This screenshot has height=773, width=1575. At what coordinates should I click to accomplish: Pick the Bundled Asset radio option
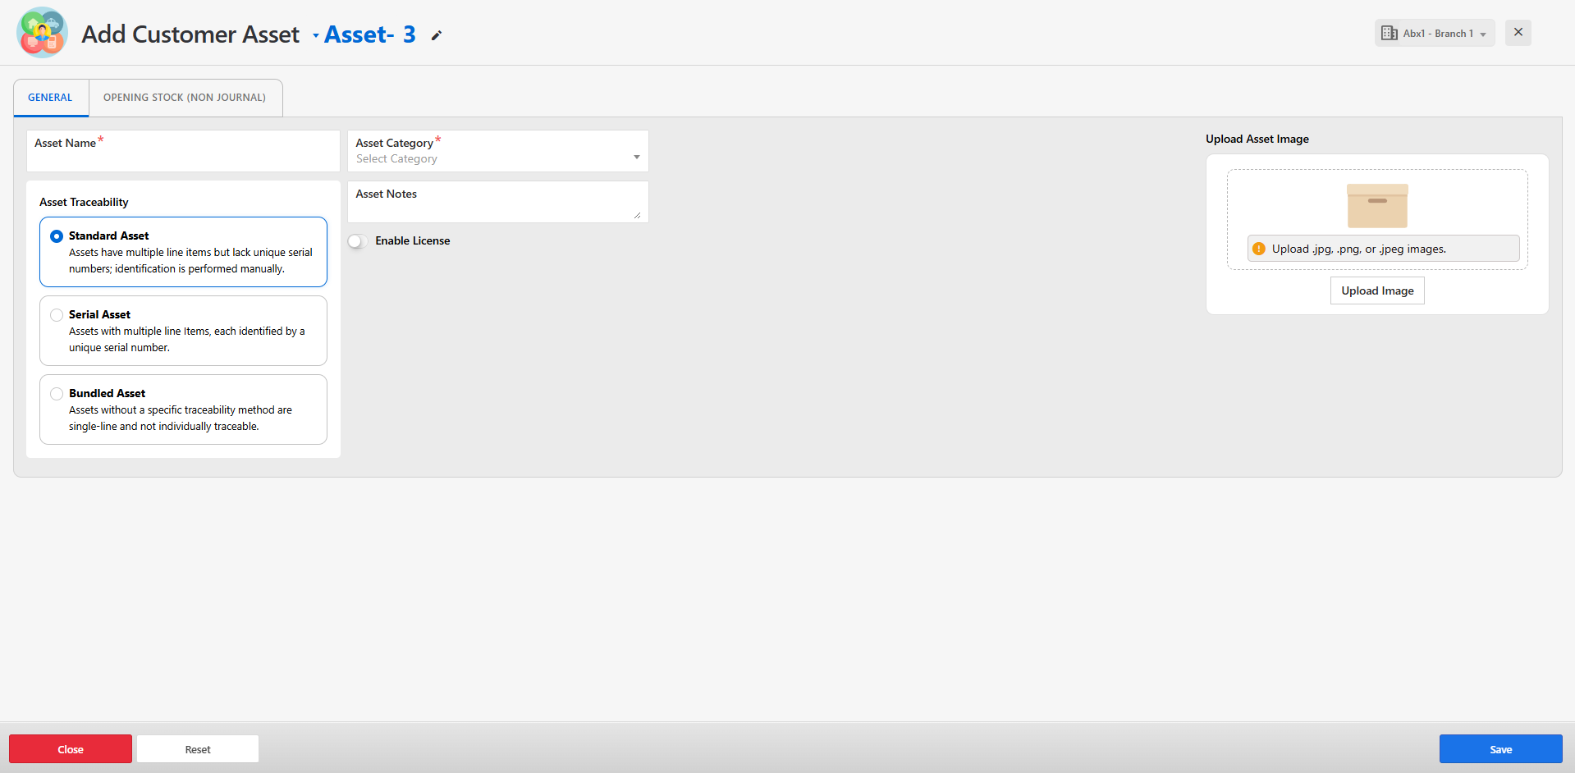coord(57,394)
